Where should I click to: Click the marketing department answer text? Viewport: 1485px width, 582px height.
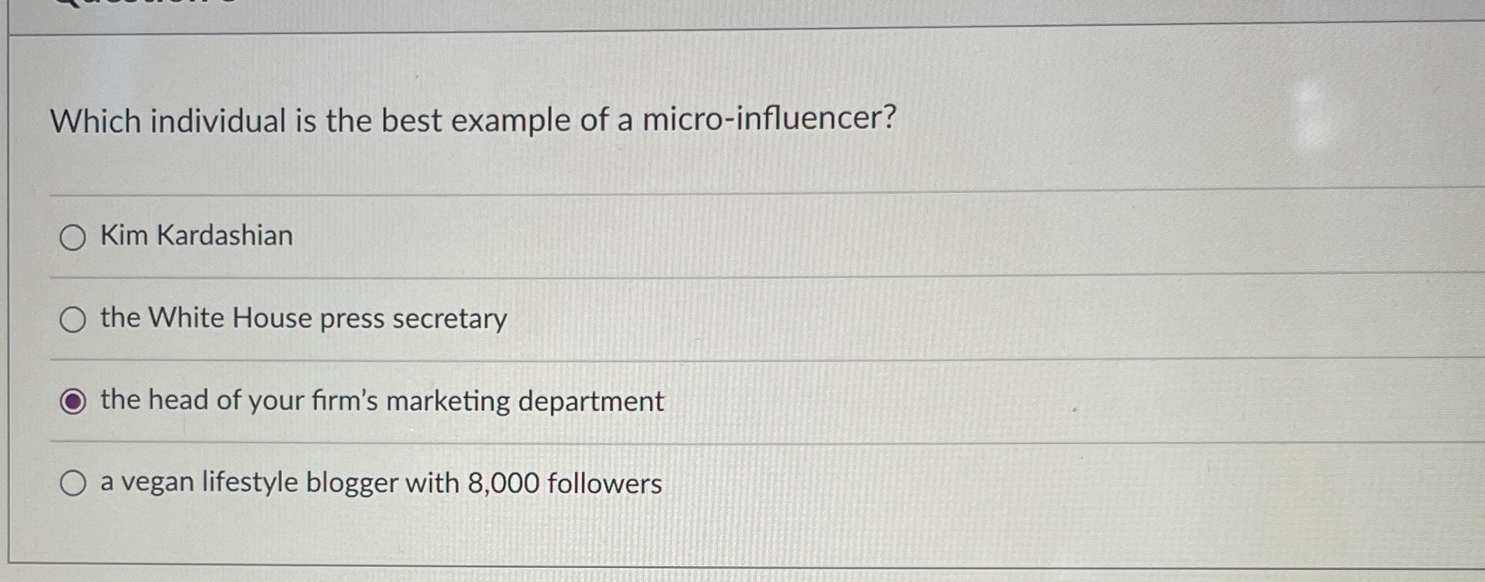382,399
